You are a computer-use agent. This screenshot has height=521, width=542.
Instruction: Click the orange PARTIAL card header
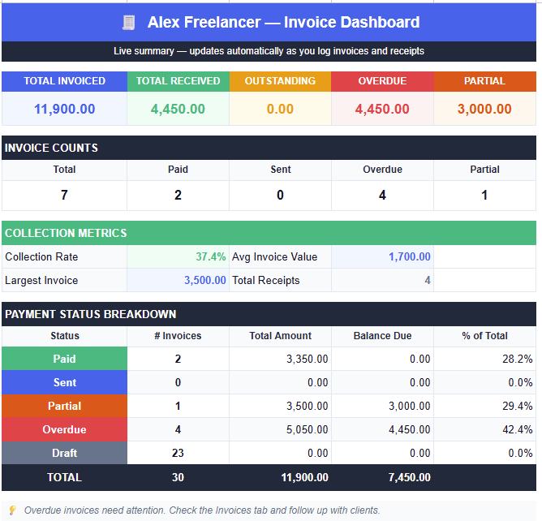pyautogui.click(x=484, y=81)
